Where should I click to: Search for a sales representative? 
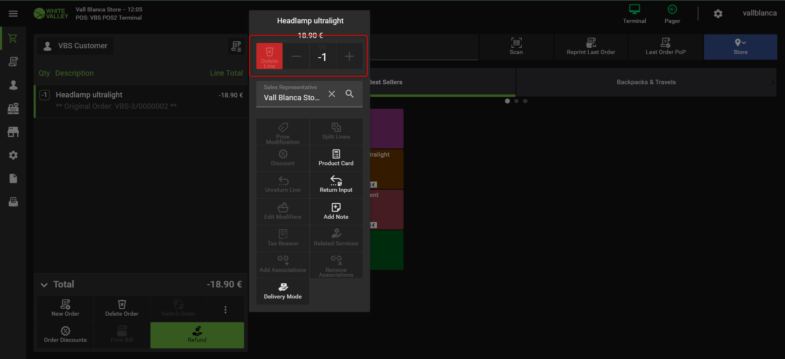[x=350, y=94]
